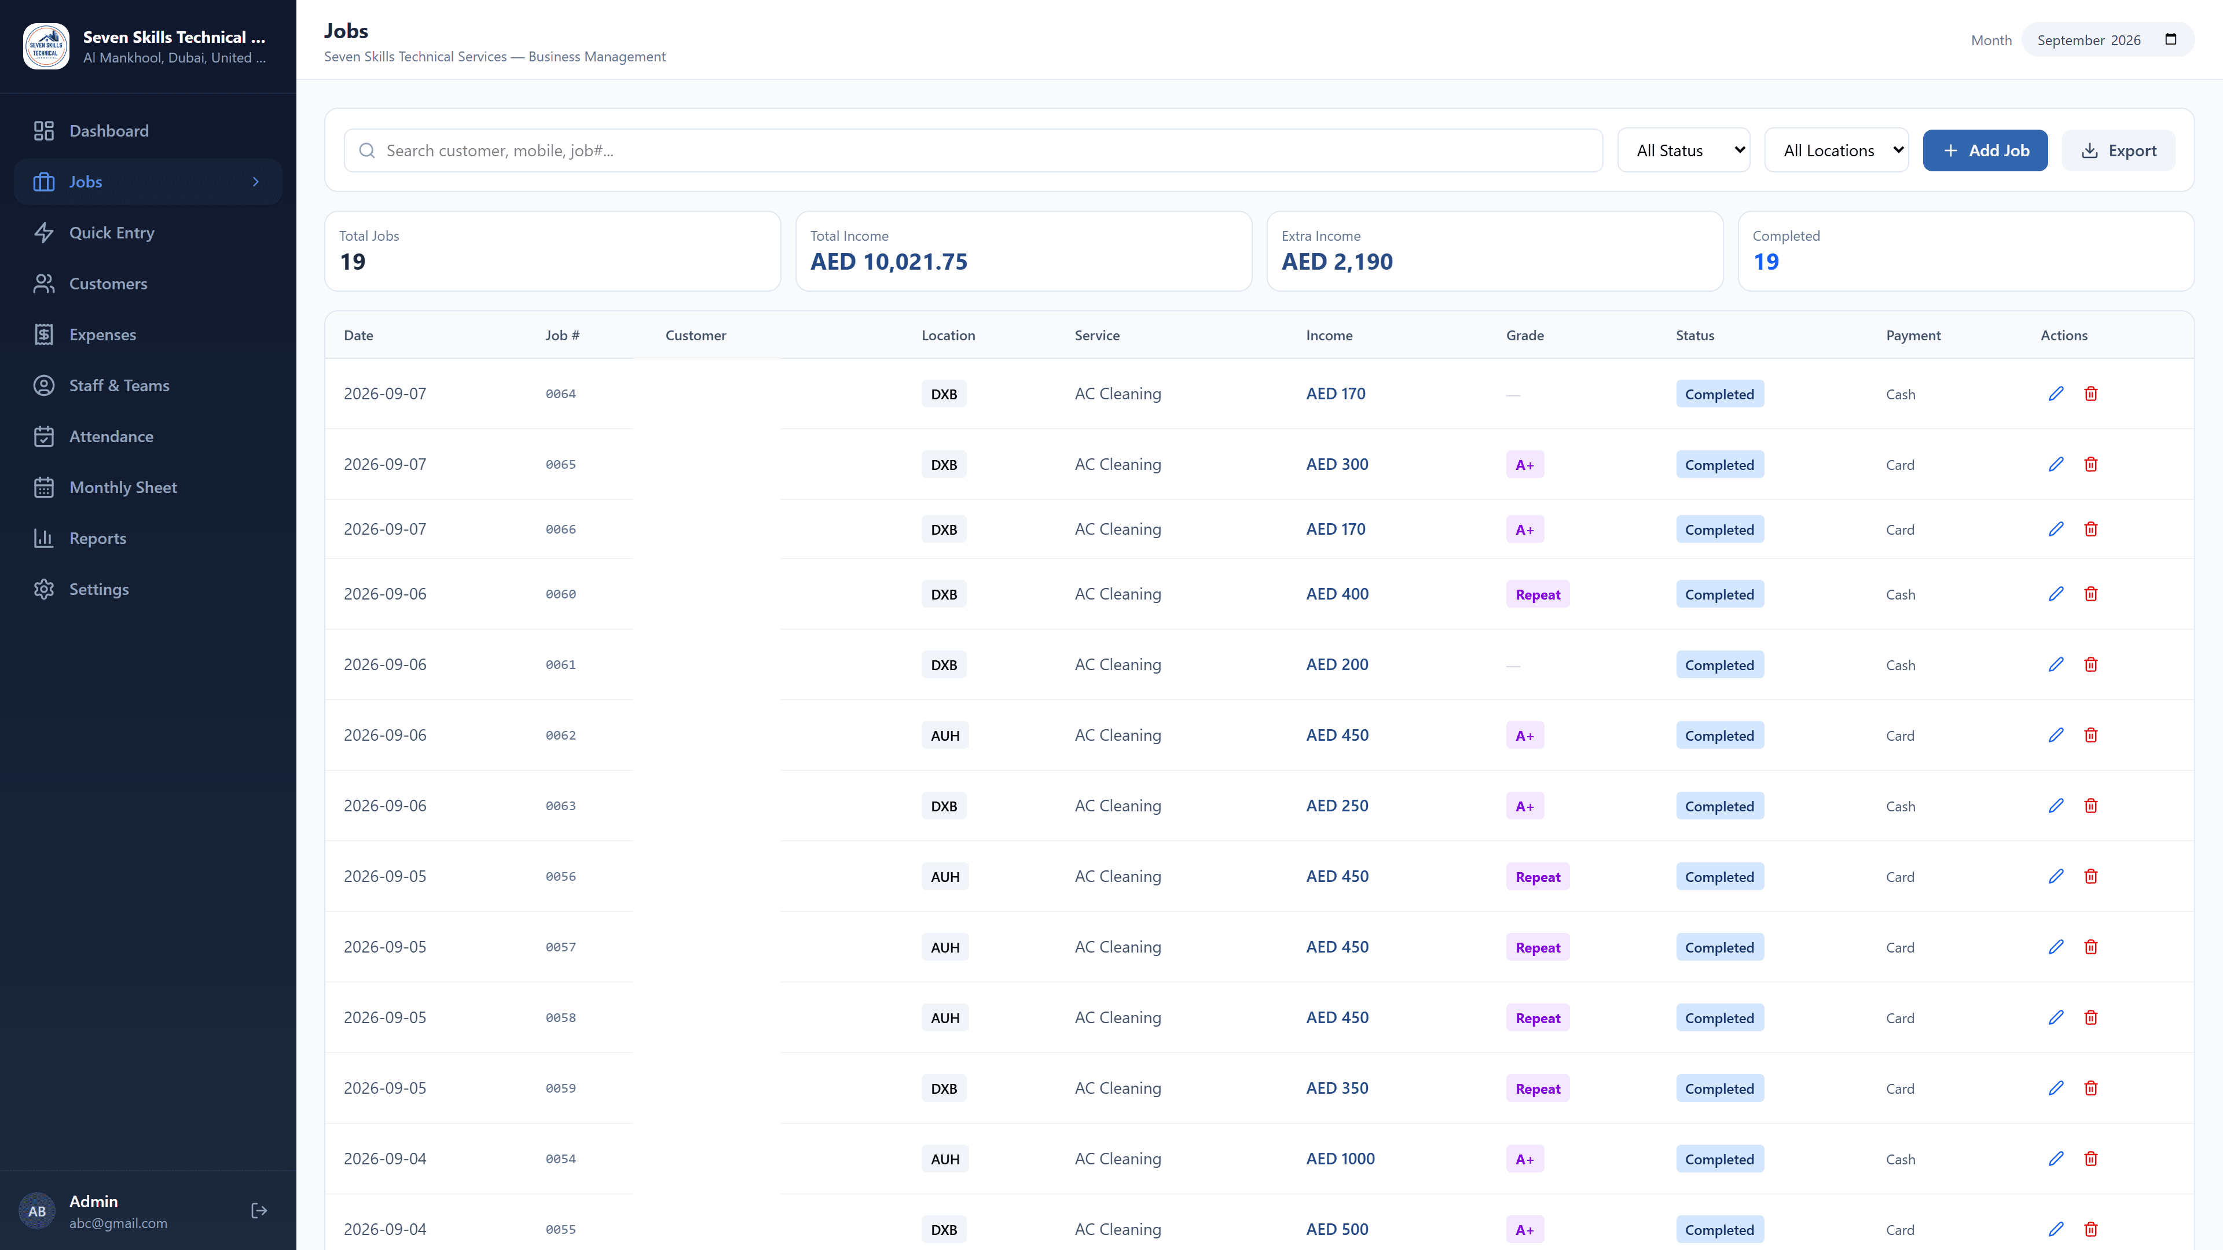Click the AED 350 income of job 0059
This screenshot has width=2223, height=1250.
1337,1089
